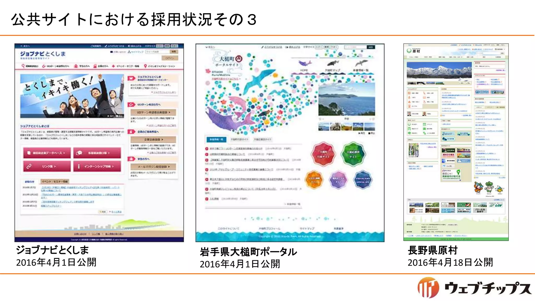Click the 企業会員登録 beige button
Screen dimensions: 535x301
tap(153, 140)
